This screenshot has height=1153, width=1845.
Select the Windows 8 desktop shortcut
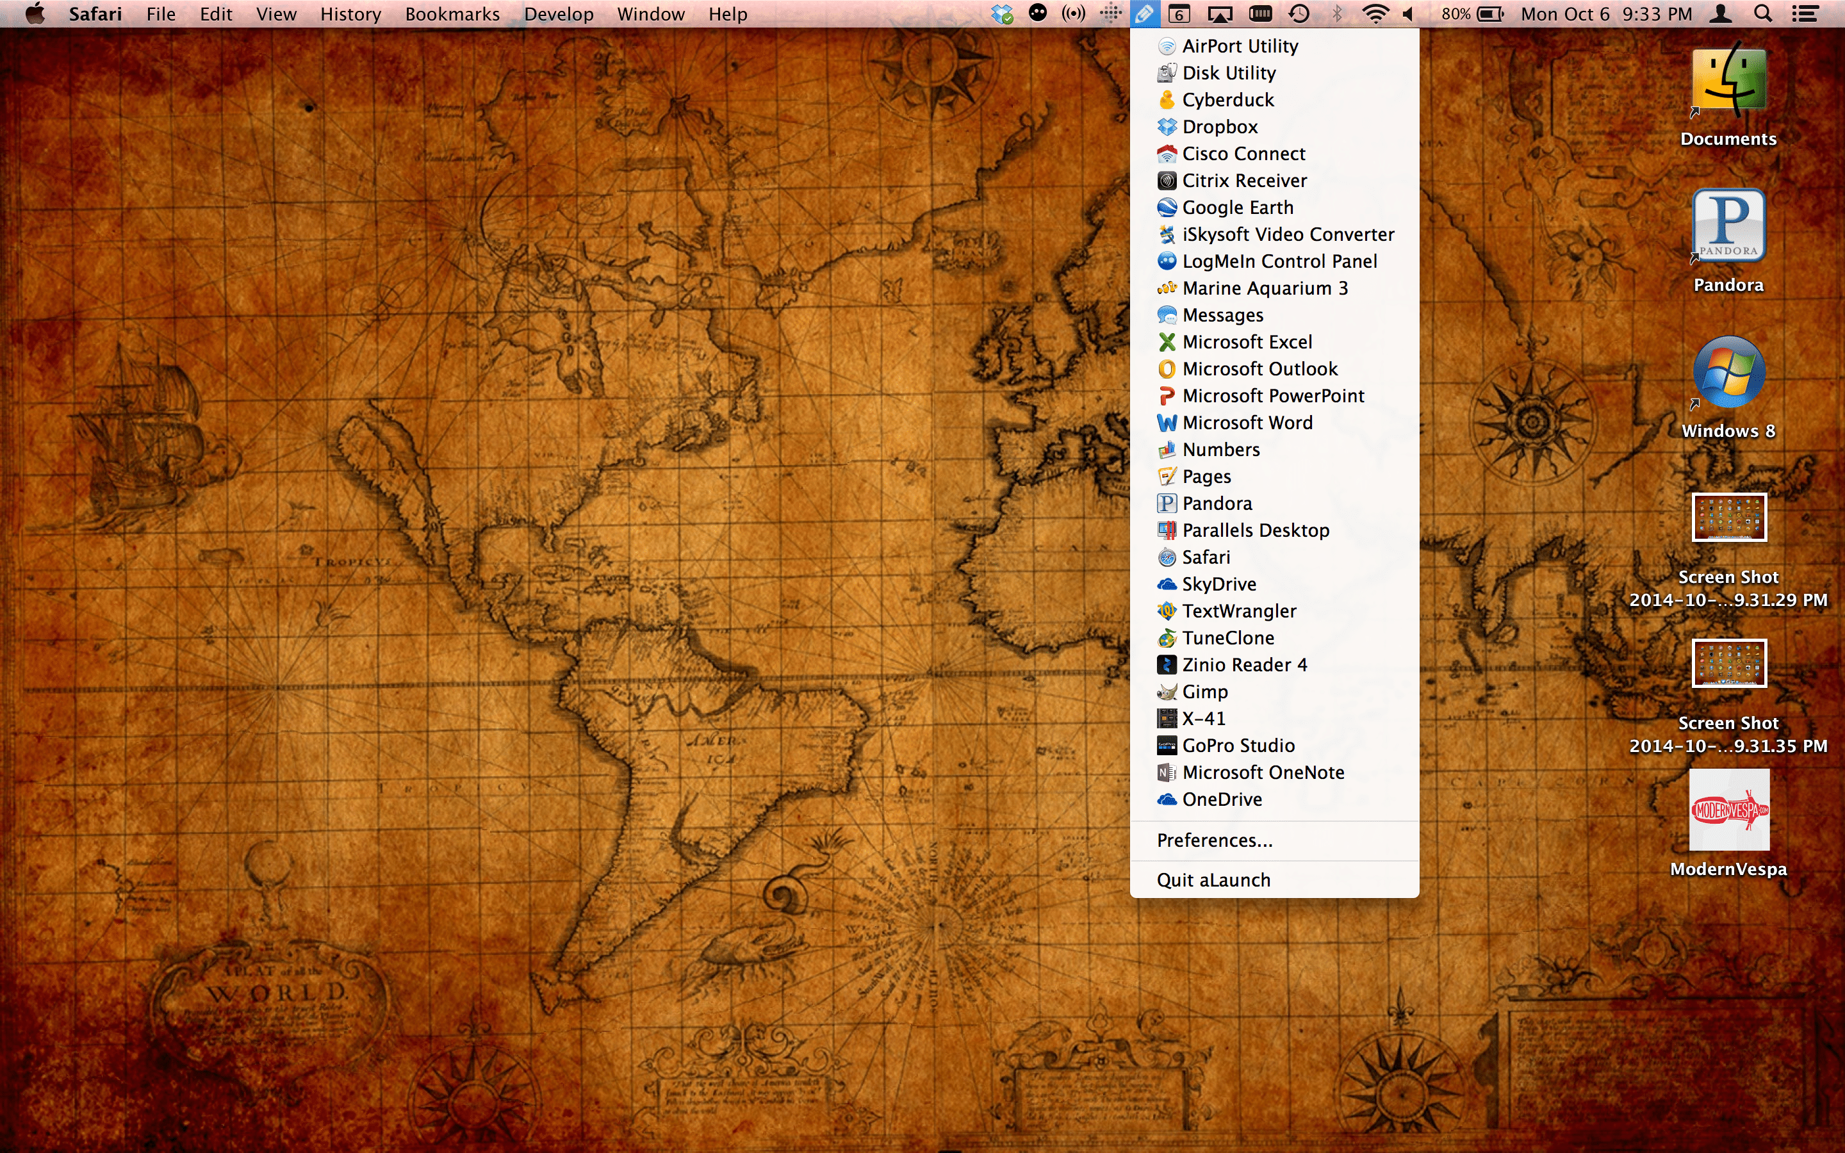pos(1728,387)
